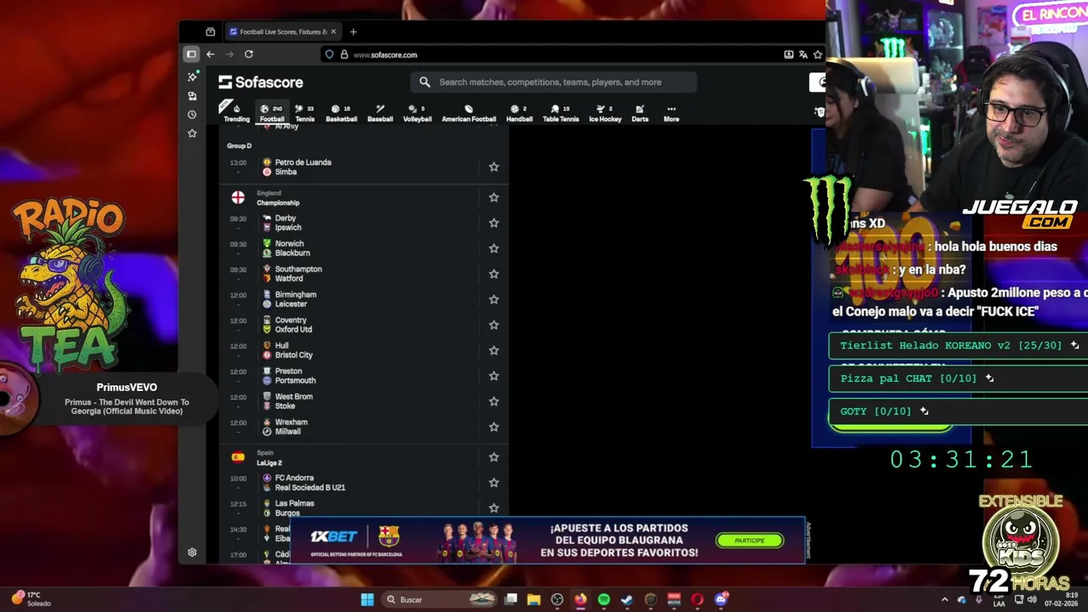
Task: Open the bookmarks star icon in the sidebar
Action: coord(192,133)
